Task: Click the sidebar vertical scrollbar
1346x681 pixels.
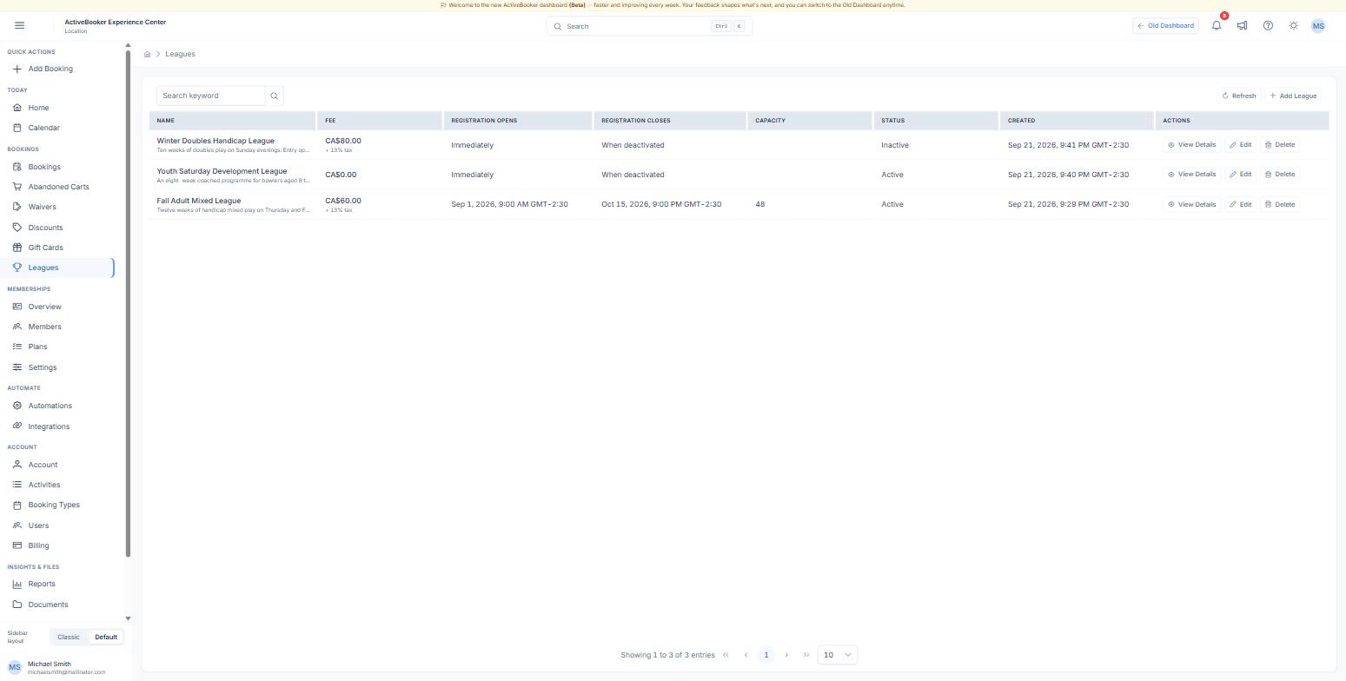Action: [x=128, y=304]
